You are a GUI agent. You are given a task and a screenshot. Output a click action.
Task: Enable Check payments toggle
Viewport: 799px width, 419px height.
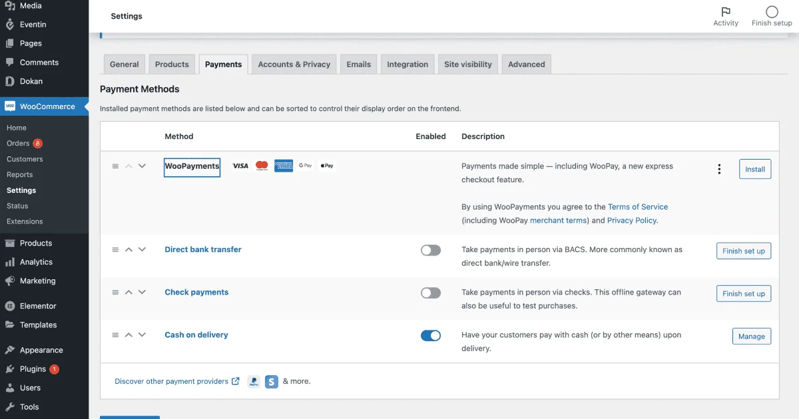(x=431, y=293)
